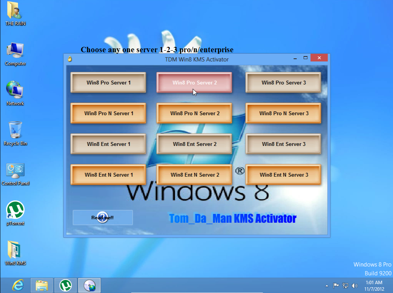393x293 pixels.
Task: Click the lock icon in activator title bar
Action: pos(70,59)
